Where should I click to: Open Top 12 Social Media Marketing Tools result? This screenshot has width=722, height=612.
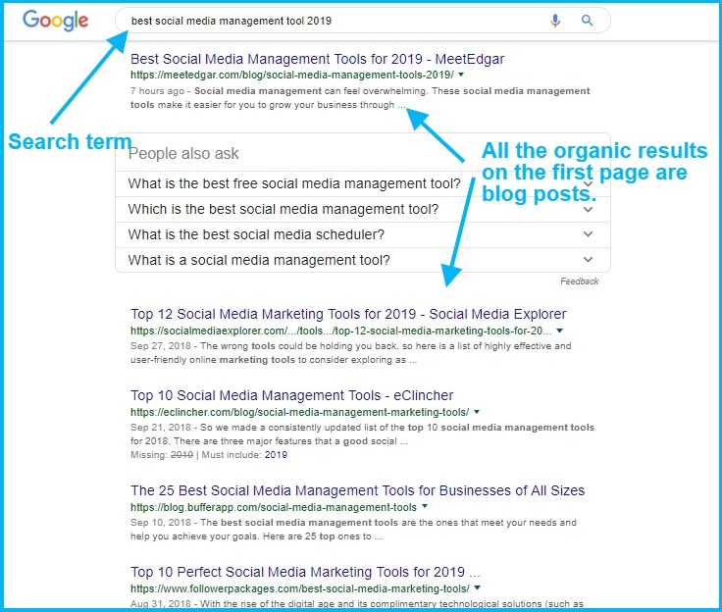348,314
